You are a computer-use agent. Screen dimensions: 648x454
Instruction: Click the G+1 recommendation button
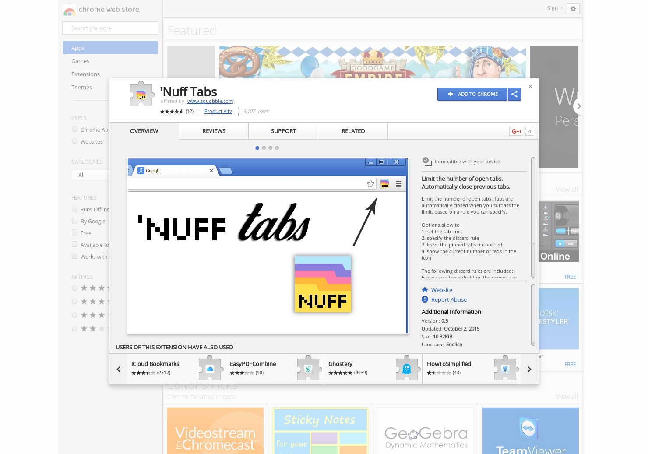[516, 131]
